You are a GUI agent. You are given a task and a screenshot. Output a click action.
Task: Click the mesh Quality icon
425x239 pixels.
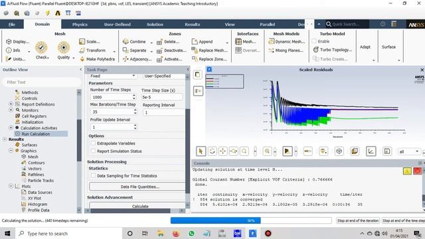coord(64,47)
